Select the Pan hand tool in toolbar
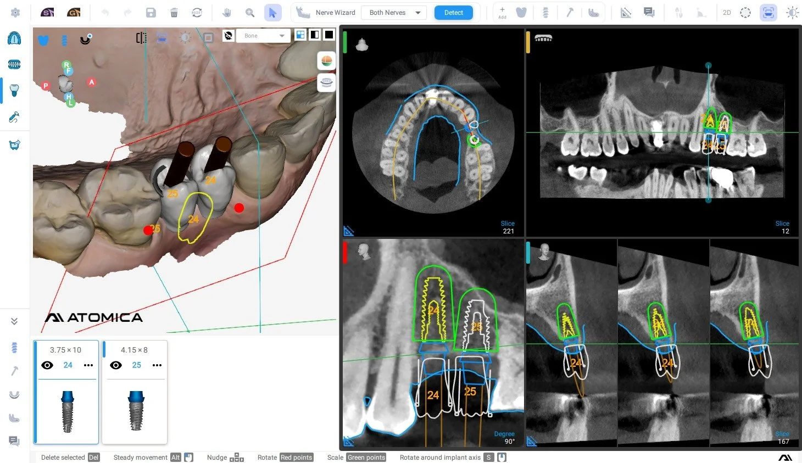This screenshot has height=463, width=802. click(226, 12)
